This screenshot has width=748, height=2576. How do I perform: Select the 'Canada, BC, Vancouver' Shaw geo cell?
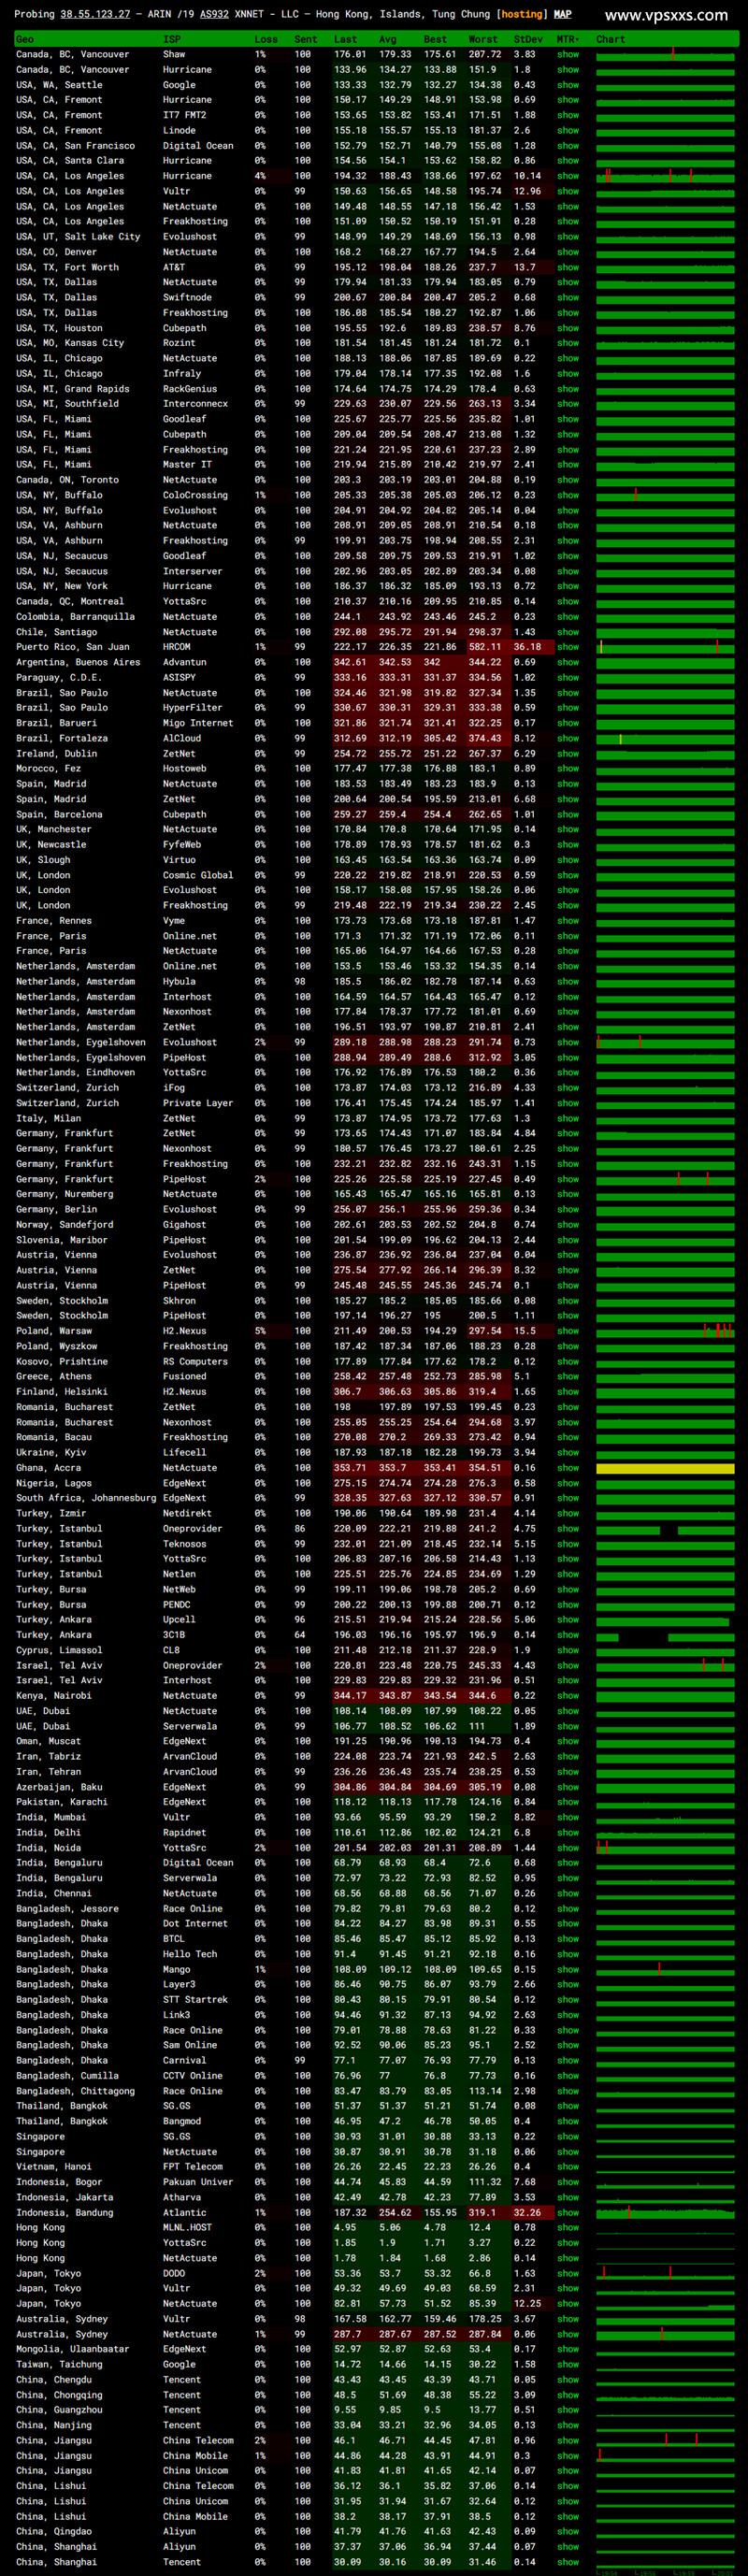coord(72,54)
